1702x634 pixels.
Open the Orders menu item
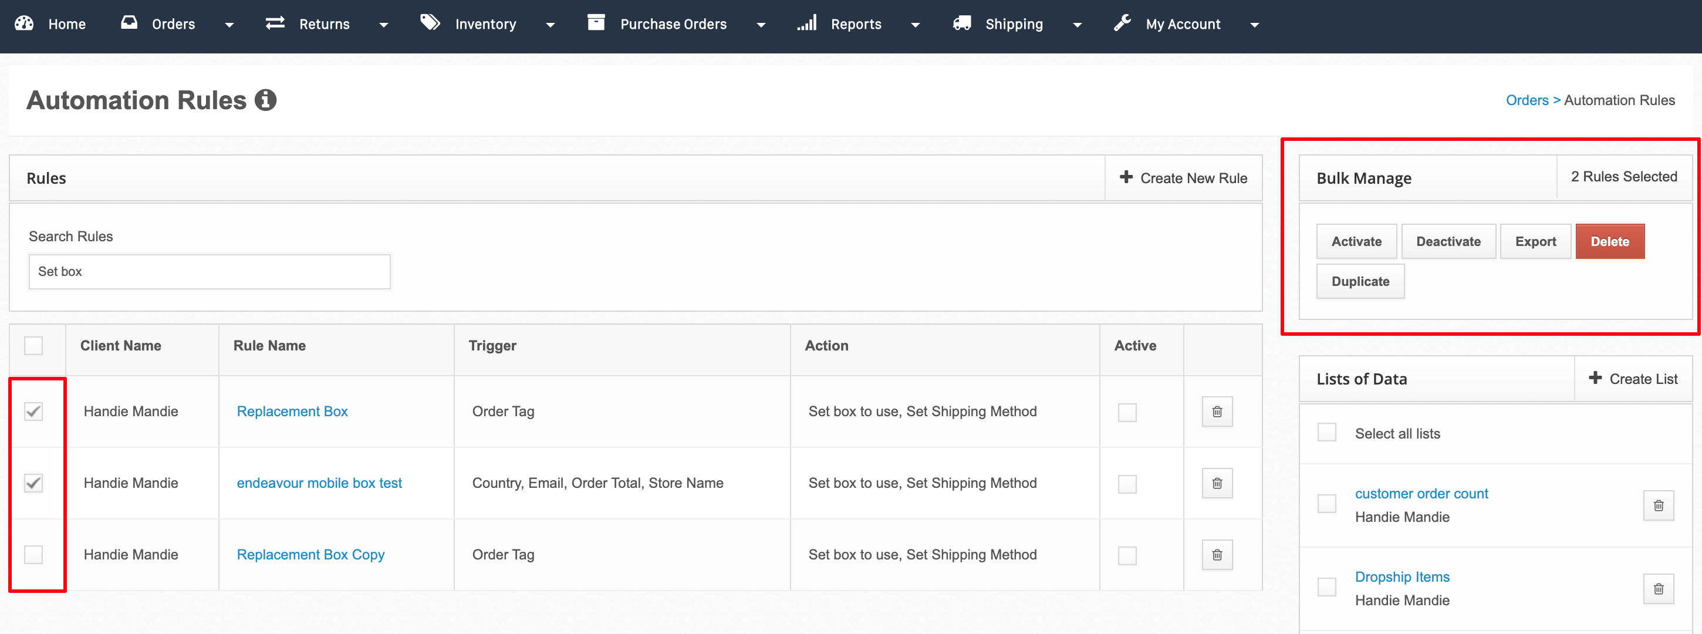click(173, 24)
